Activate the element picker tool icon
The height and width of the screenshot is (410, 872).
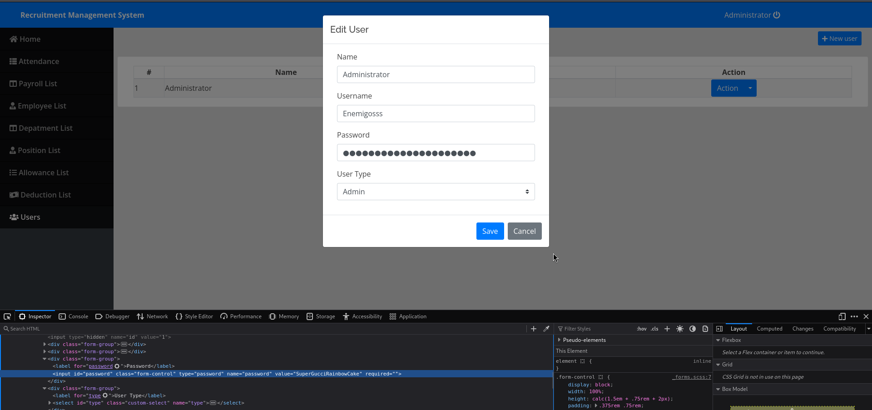coord(7,316)
